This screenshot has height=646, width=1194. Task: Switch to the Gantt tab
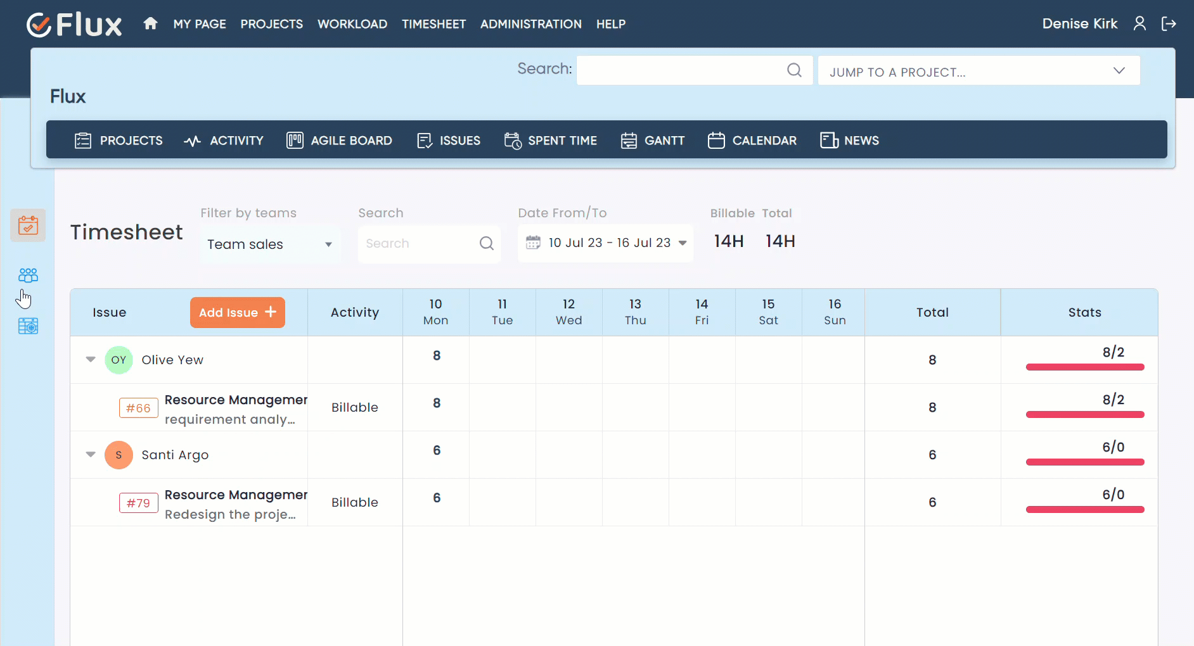coord(653,141)
